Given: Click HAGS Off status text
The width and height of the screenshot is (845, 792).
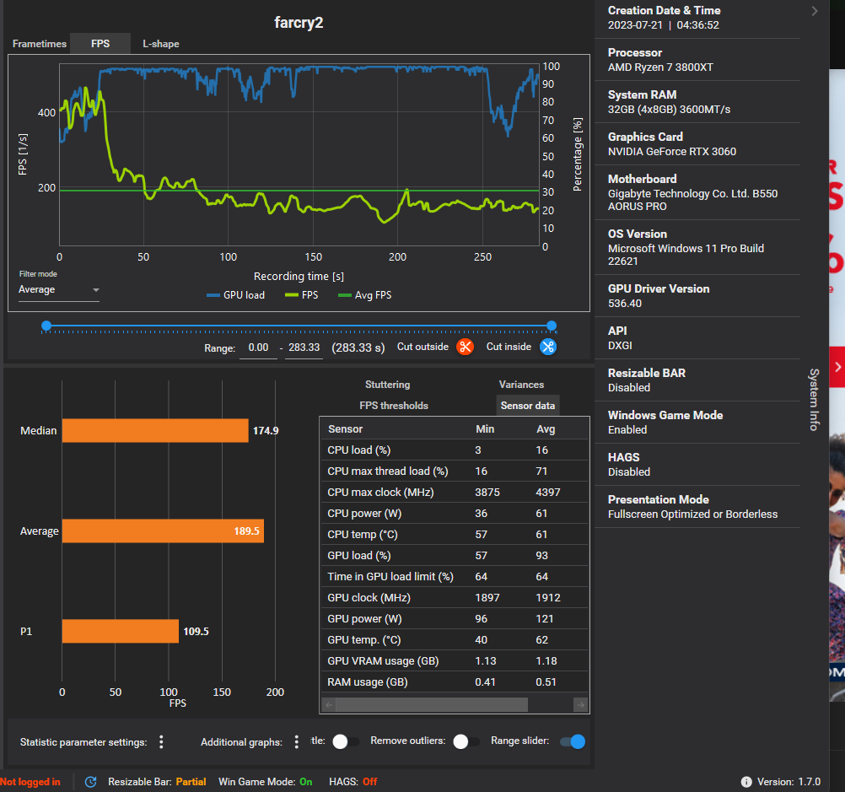Looking at the screenshot, I should pos(353,782).
